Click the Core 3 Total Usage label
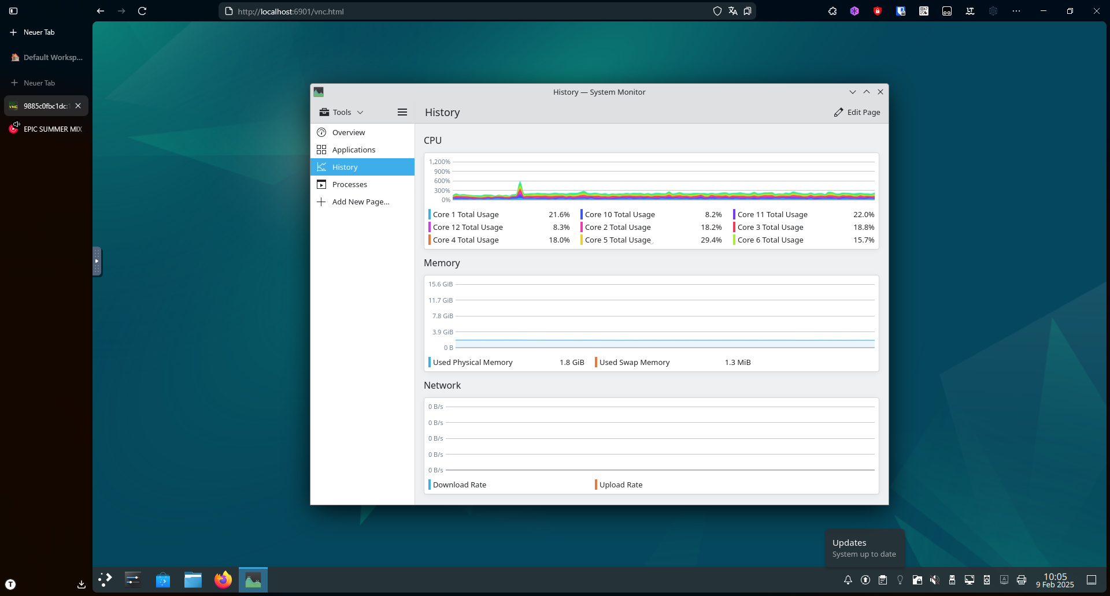 [770, 227]
